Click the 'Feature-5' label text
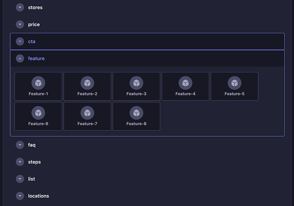This screenshot has height=206, width=294. pyautogui.click(x=235, y=94)
